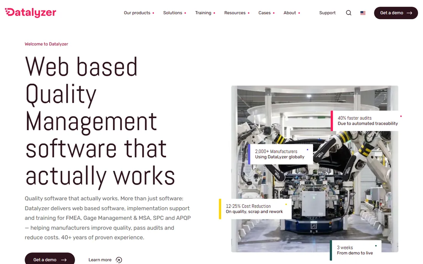Click the Get a demo button below the intro text

50,259
